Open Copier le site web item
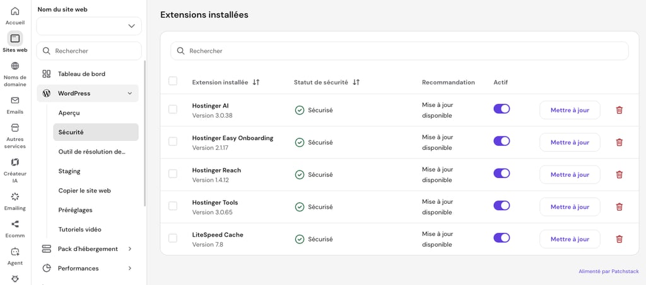Viewport: 646px width, 285px height. click(96, 191)
